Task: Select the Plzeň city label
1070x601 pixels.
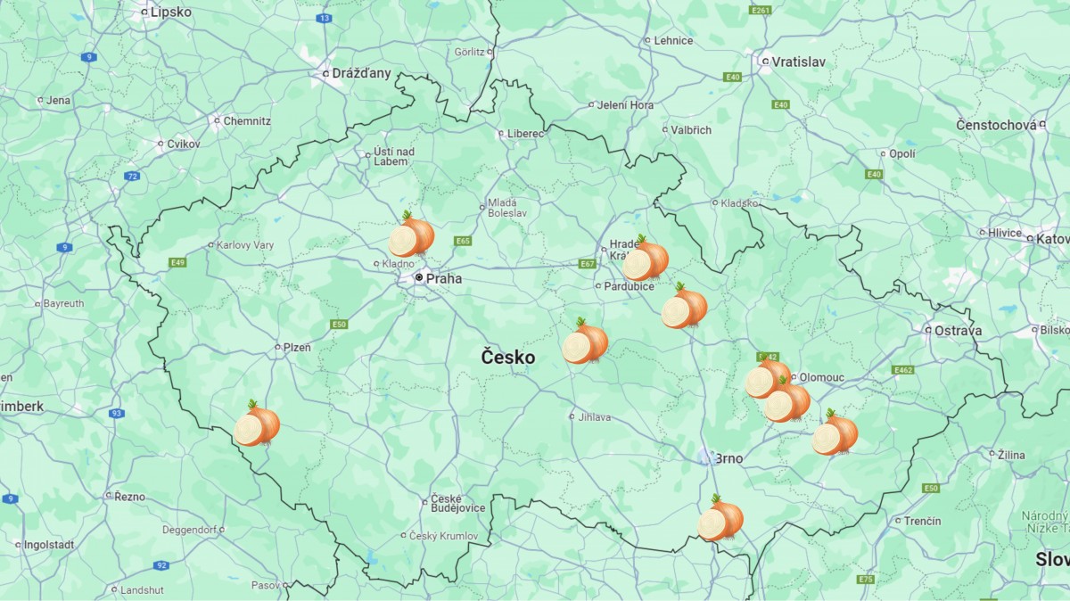Action: [x=297, y=347]
